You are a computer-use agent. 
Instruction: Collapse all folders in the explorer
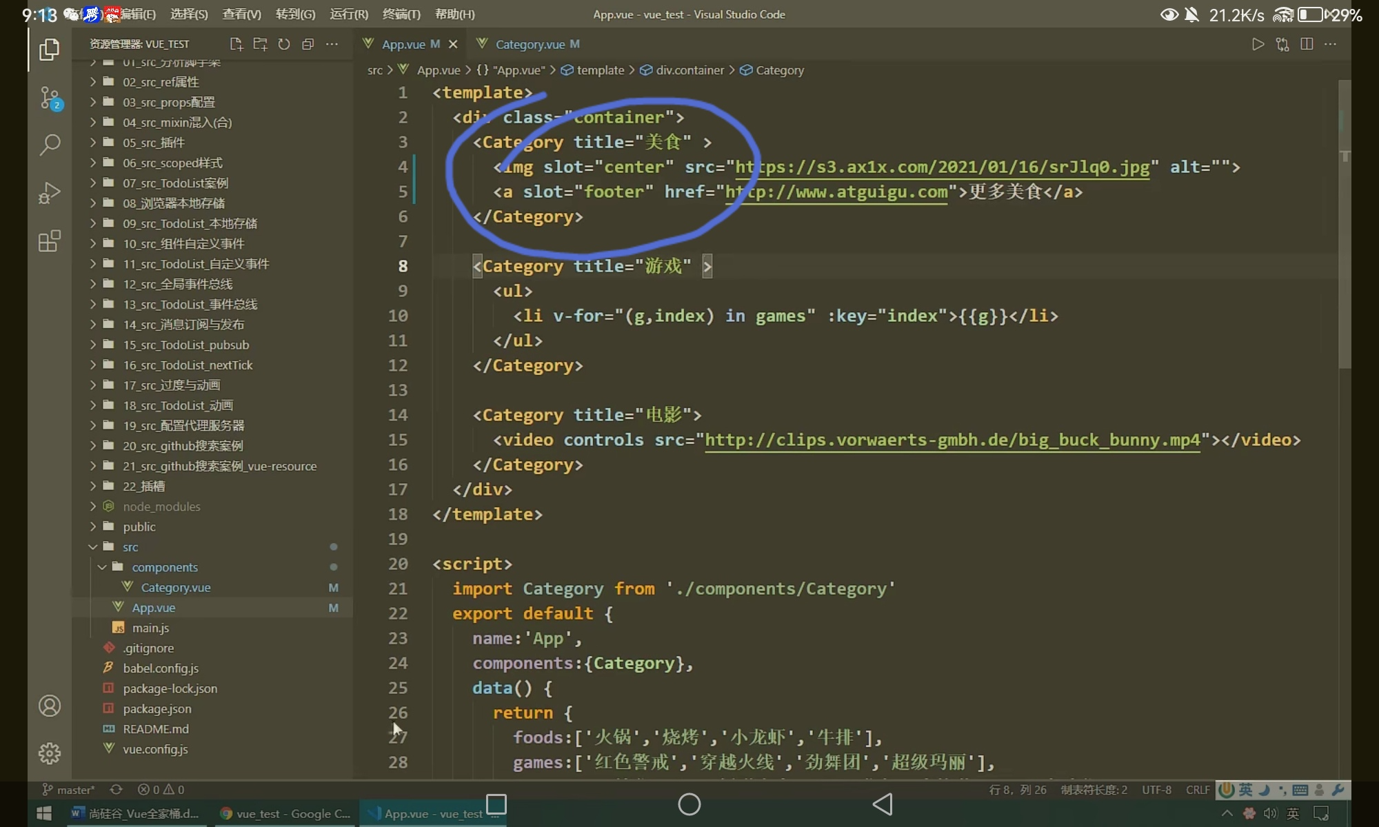pos(308,44)
